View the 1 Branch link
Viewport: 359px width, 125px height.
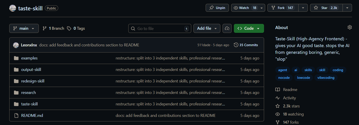pyautogui.click(x=54, y=28)
